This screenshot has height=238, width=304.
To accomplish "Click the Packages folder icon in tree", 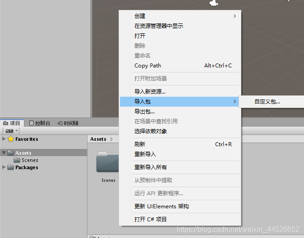I will [x=11, y=167].
